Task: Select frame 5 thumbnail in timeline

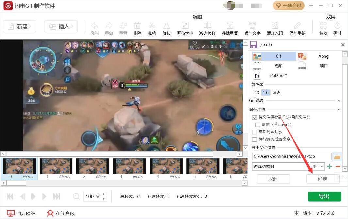Action: coord(203,166)
